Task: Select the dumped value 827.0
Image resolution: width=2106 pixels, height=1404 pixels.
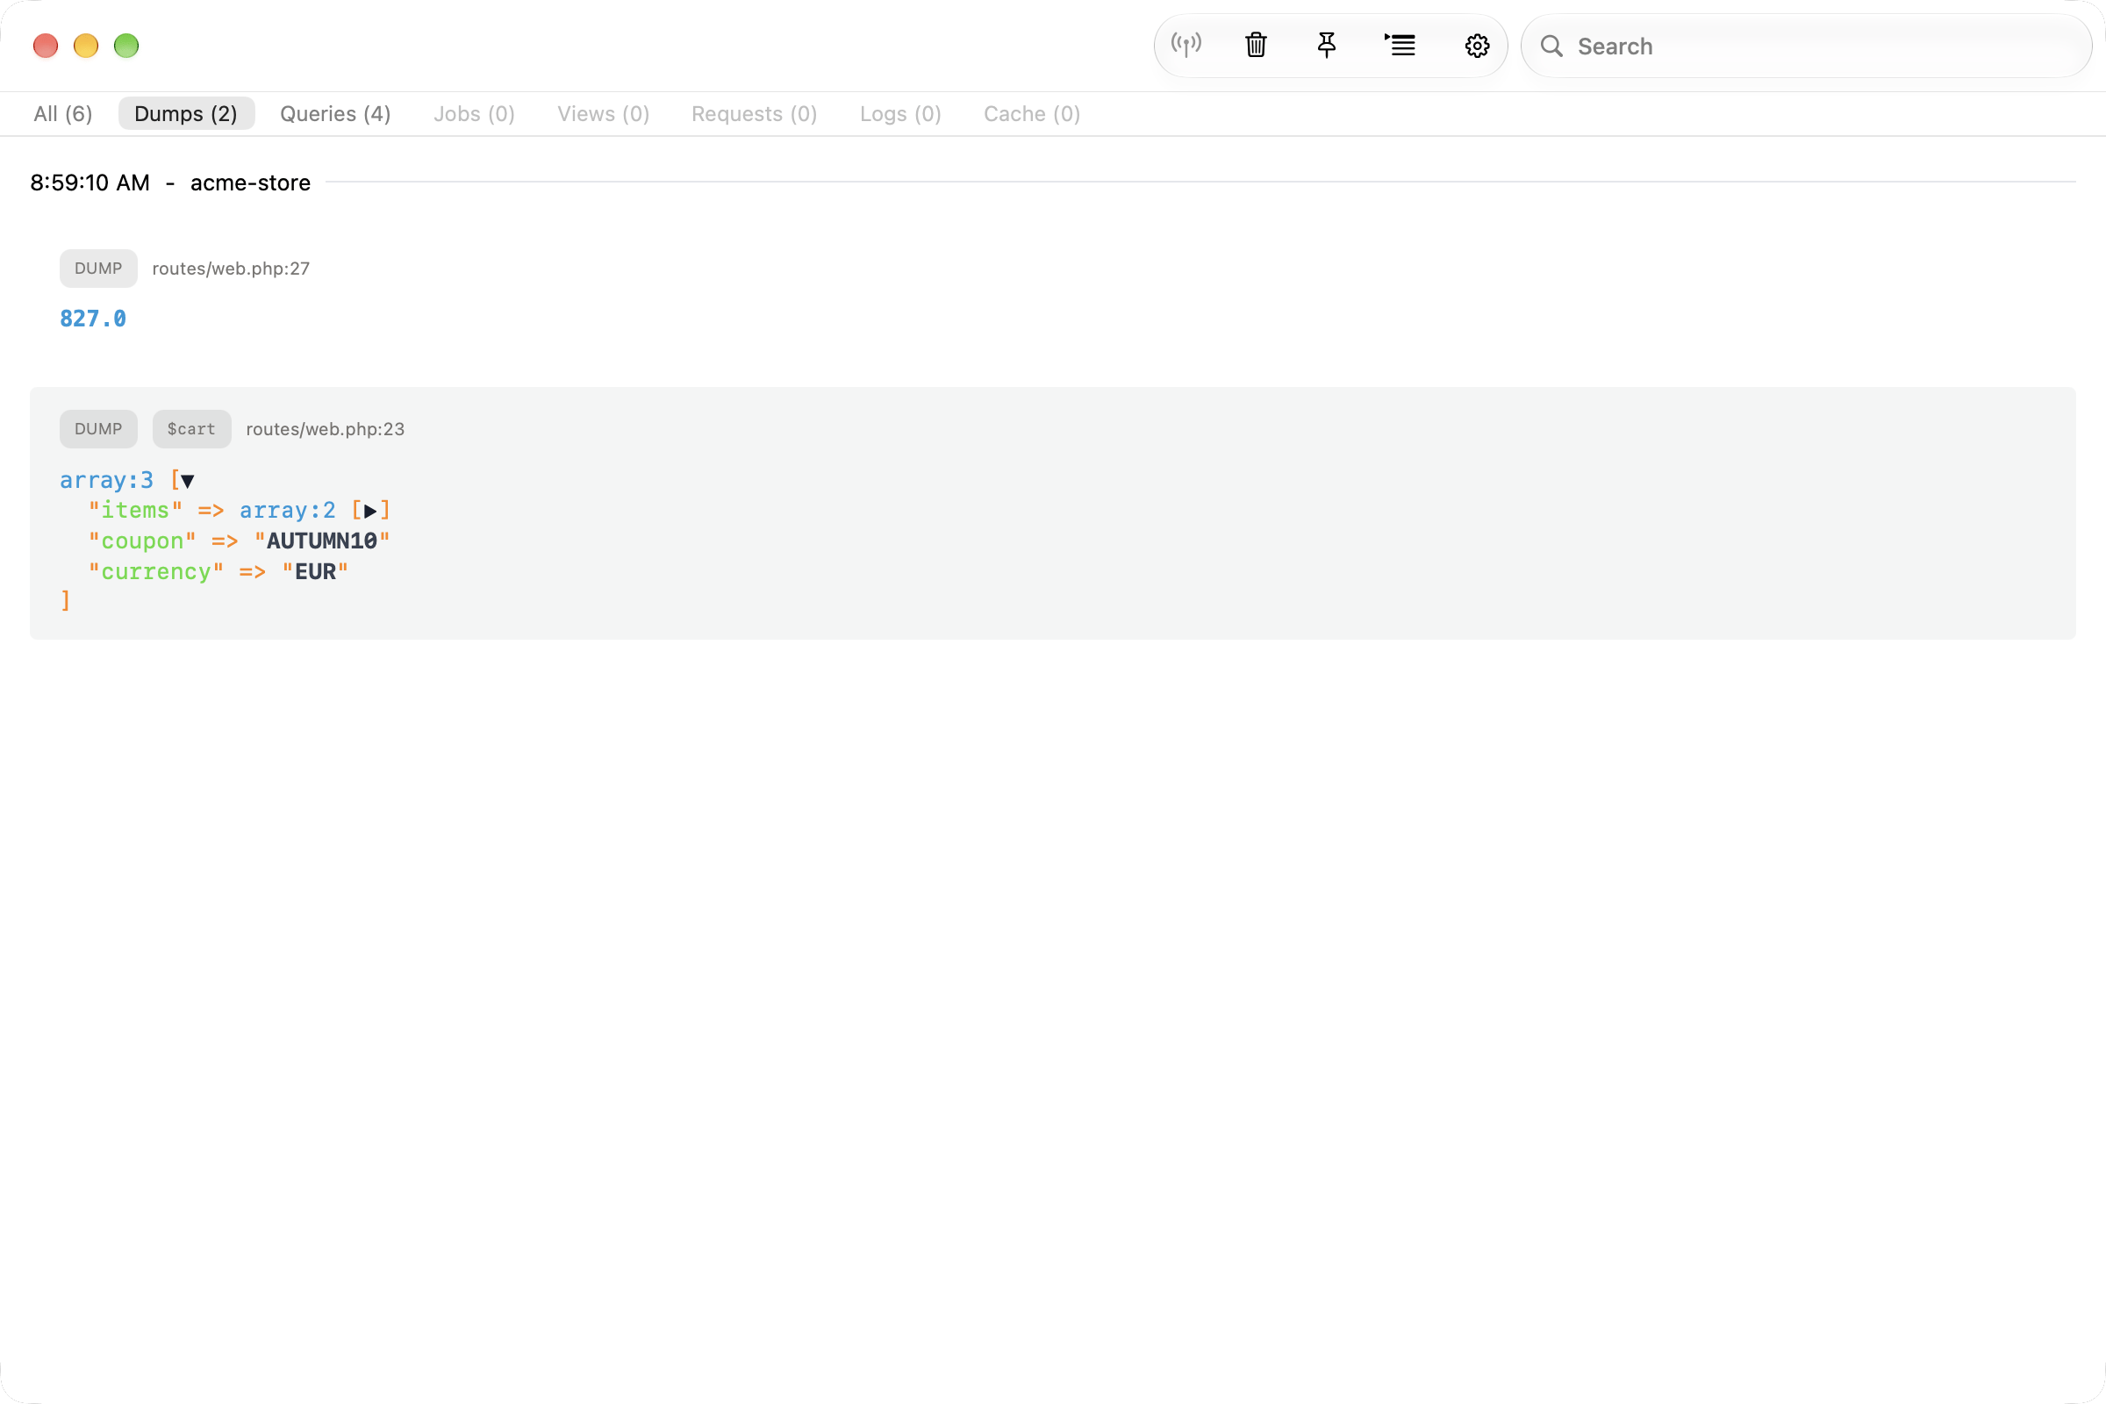Action: (93, 319)
